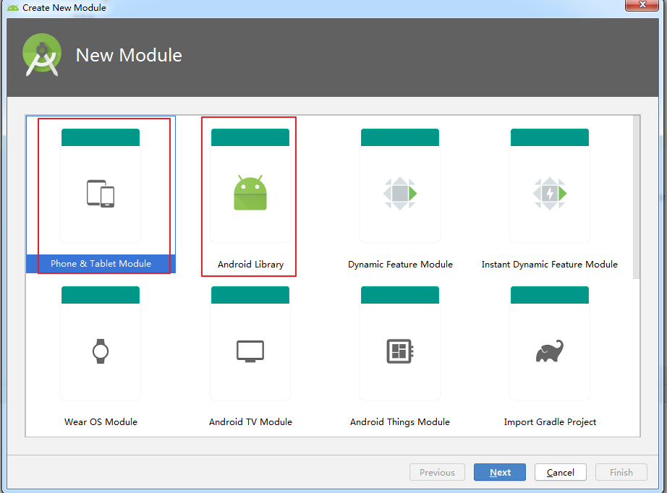The image size is (667, 493).
Task: Select the Instant Dynamic Feature Module icon
Action: click(550, 194)
